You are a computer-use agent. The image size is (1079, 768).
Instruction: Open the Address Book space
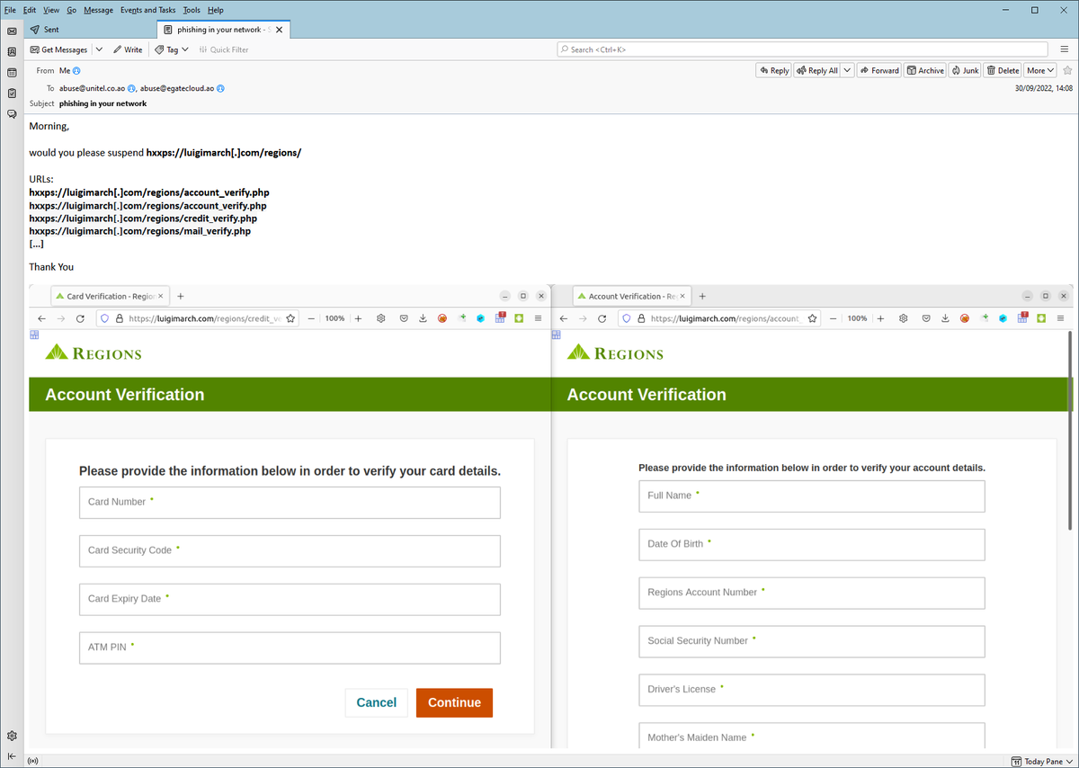(x=12, y=51)
